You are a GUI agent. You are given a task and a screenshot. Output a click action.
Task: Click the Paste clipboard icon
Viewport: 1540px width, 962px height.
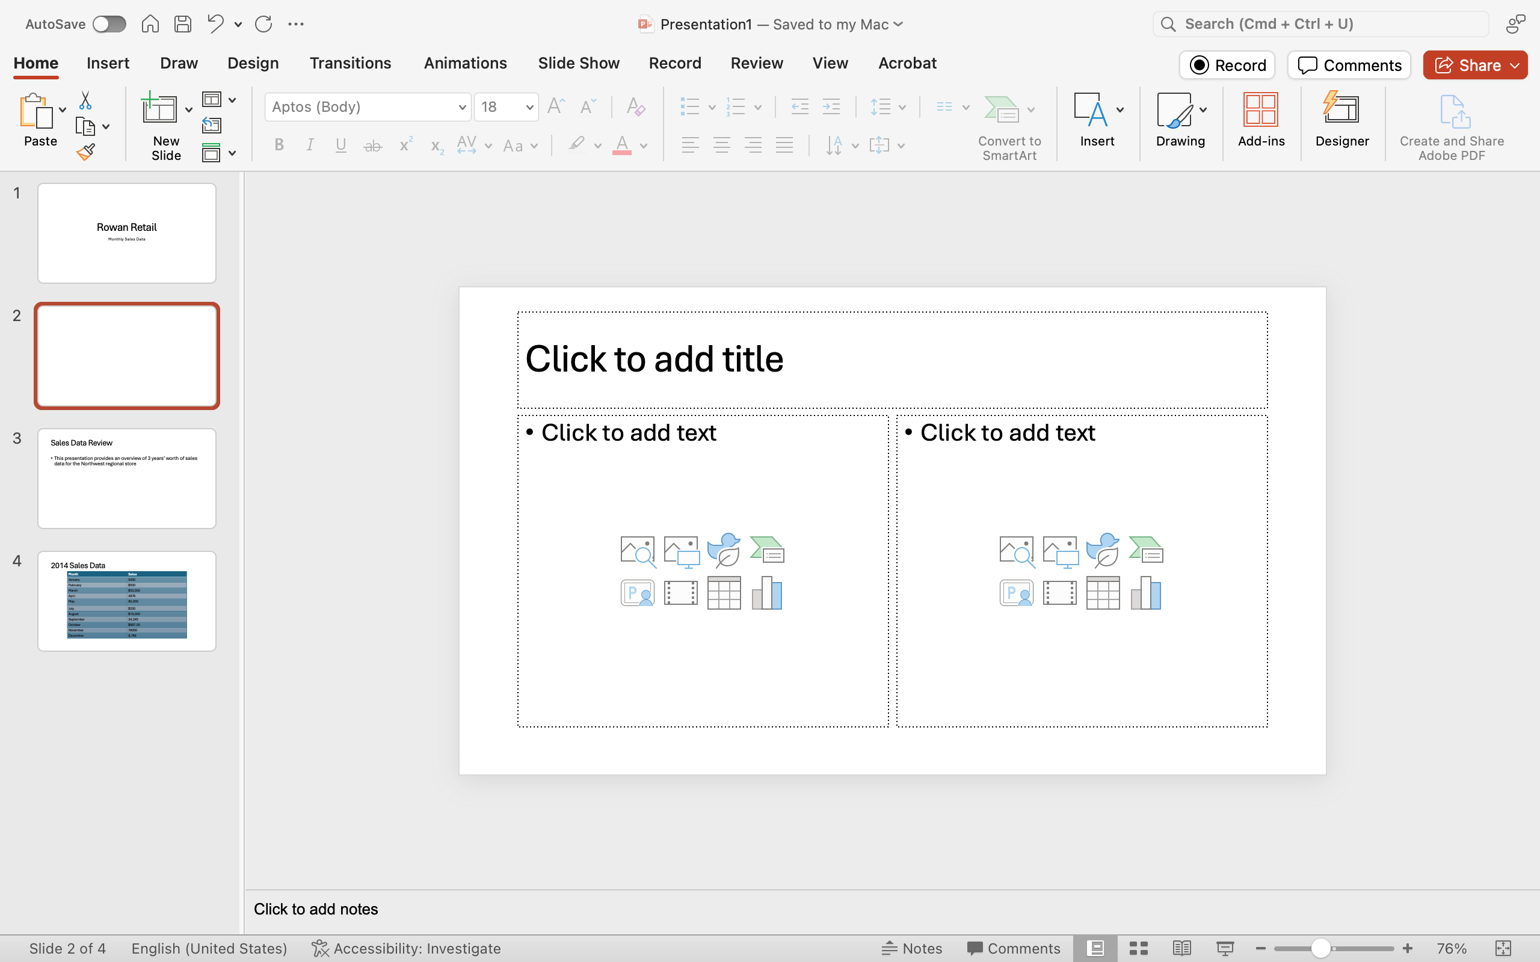coord(35,111)
